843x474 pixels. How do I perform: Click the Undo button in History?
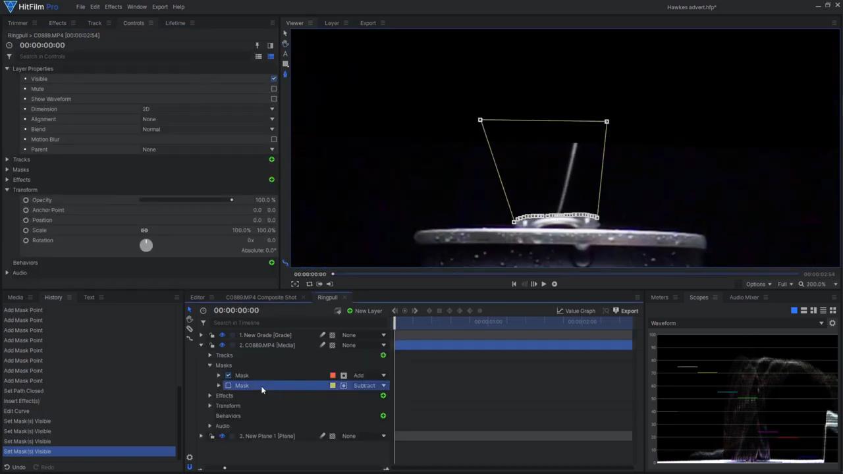click(14, 467)
